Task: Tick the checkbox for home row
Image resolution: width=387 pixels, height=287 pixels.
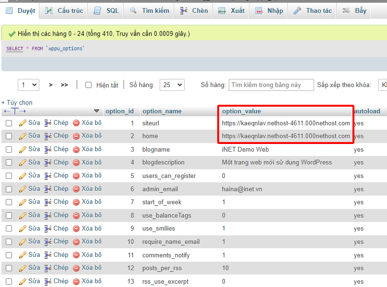Action: (x=9, y=136)
